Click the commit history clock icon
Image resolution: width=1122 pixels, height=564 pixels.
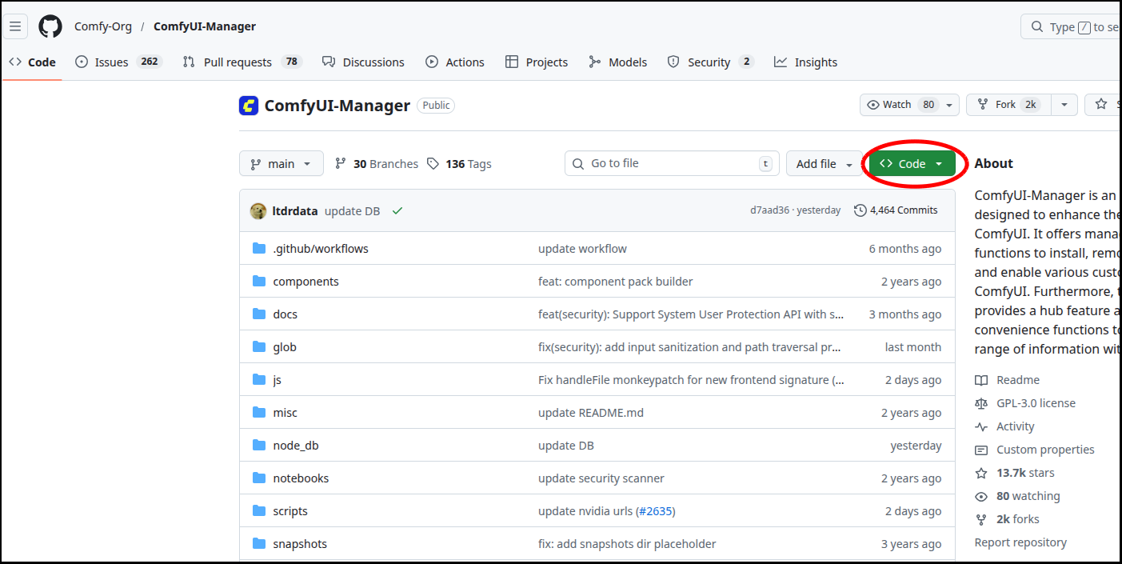point(860,210)
